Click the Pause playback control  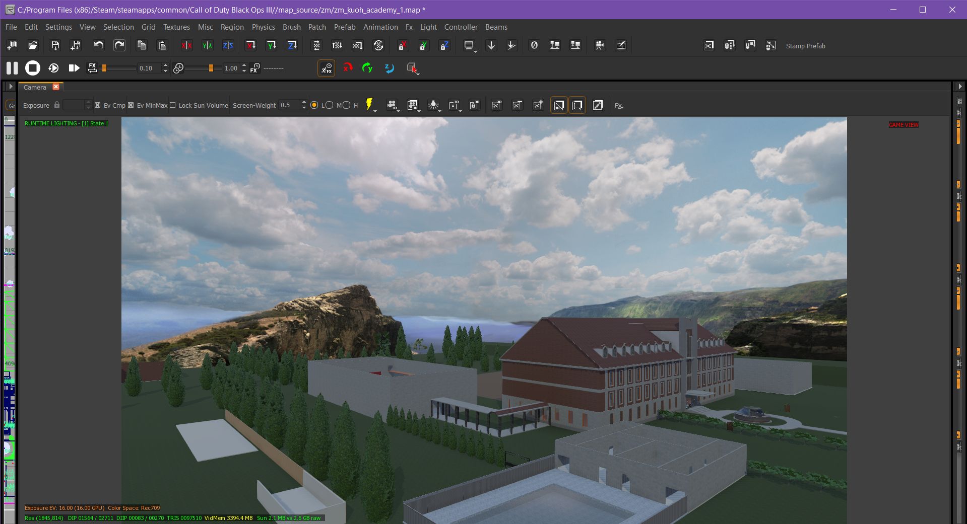[x=12, y=67]
